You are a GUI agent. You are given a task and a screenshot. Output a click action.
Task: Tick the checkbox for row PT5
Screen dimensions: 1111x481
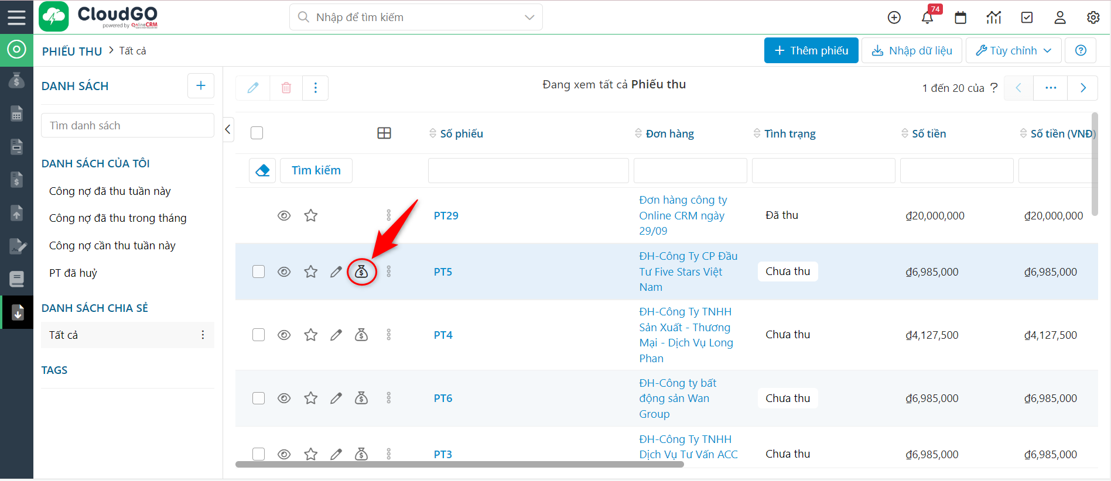tap(258, 272)
